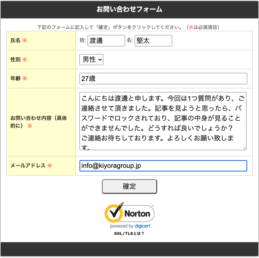Click the お問い合わせフォーム header title
Screen dimensions: 259x258
coord(129,9)
